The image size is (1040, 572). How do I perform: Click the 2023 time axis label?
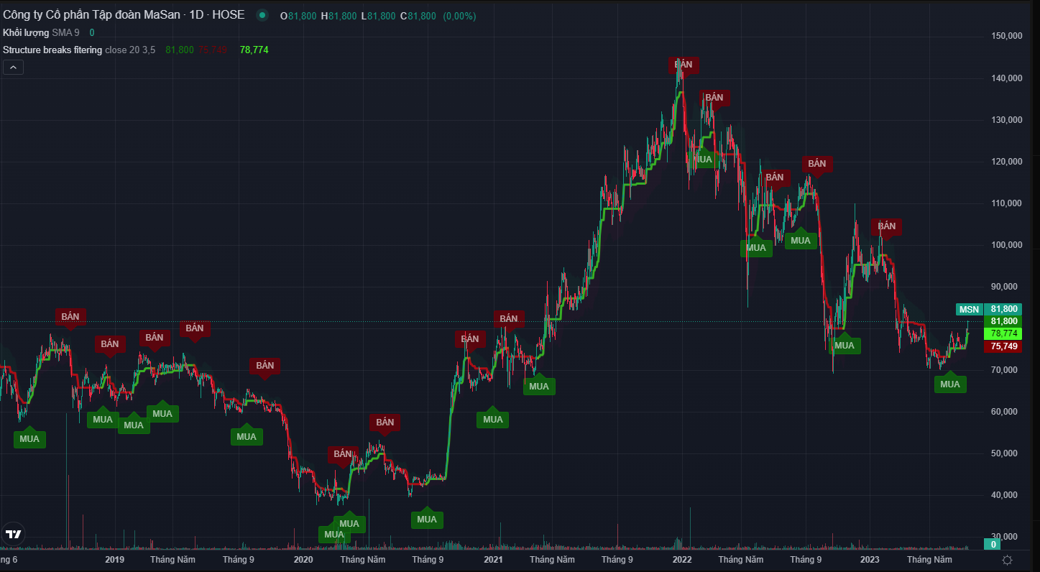tap(870, 559)
